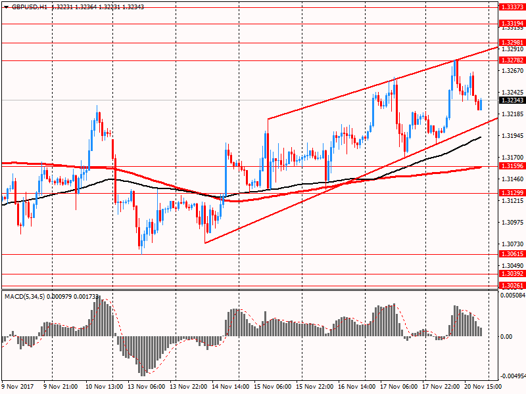
Task: Select the 1.32981 red price label
Action: tap(512, 42)
